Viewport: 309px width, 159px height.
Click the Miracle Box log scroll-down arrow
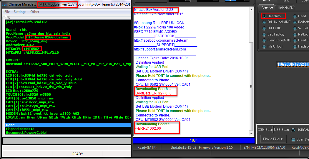point(251,134)
